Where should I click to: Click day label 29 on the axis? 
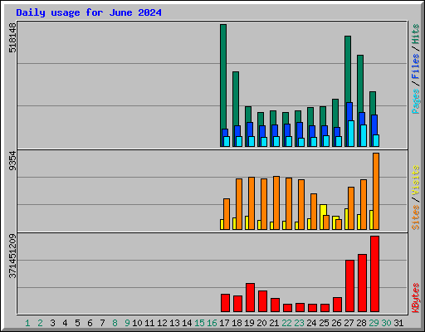(374, 323)
